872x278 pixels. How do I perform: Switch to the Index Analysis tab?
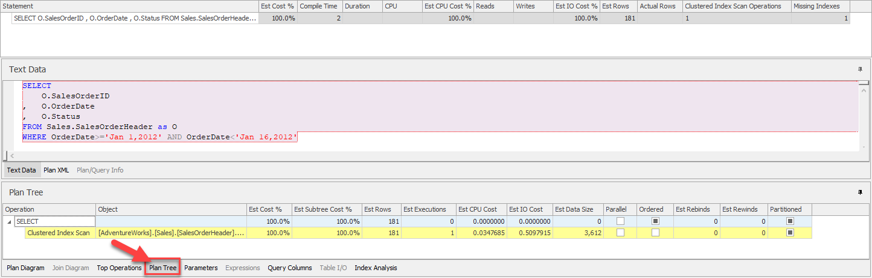[x=376, y=268]
